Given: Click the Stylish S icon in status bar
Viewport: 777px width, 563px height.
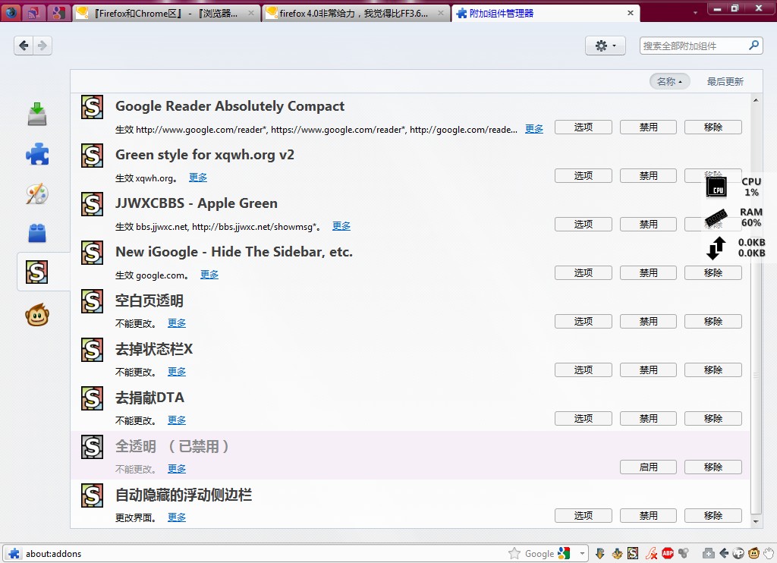Looking at the screenshot, I should pos(633,553).
